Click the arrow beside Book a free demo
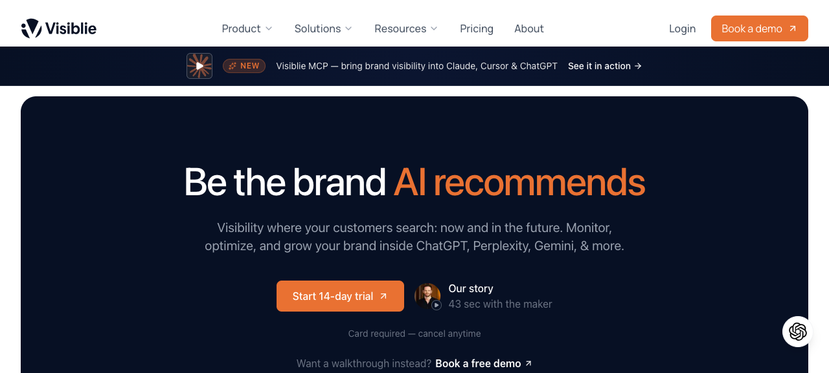 (528, 363)
